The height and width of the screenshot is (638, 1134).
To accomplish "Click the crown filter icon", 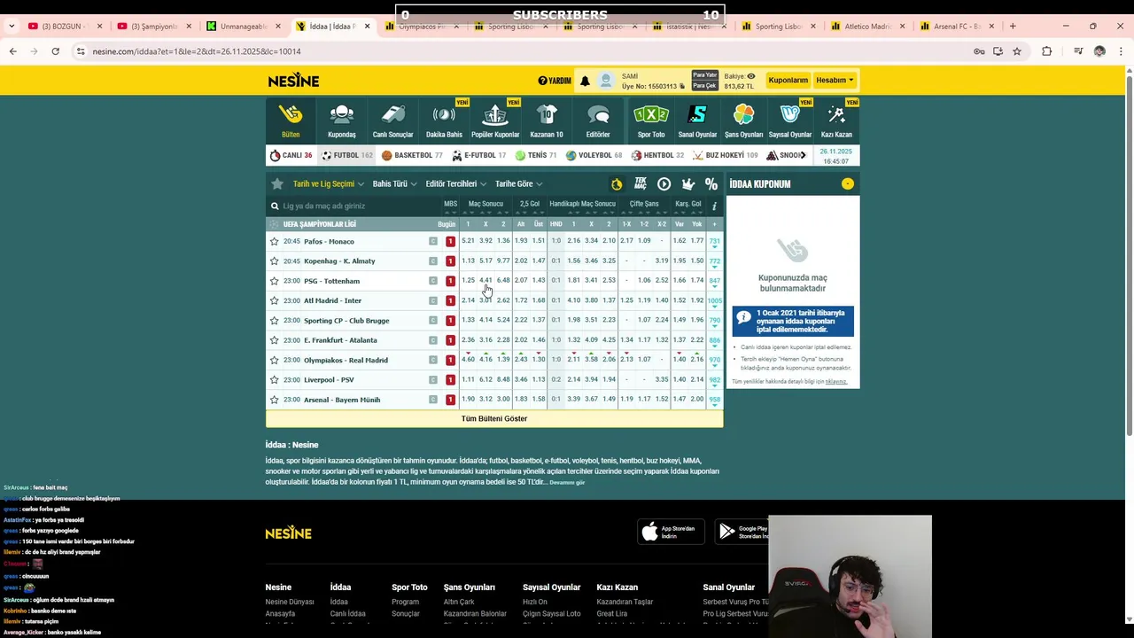I will point(687,183).
